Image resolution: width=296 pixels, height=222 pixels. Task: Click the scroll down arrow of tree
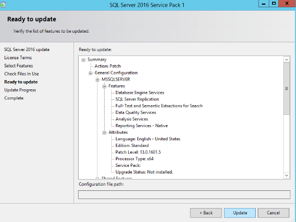tap(286, 176)
